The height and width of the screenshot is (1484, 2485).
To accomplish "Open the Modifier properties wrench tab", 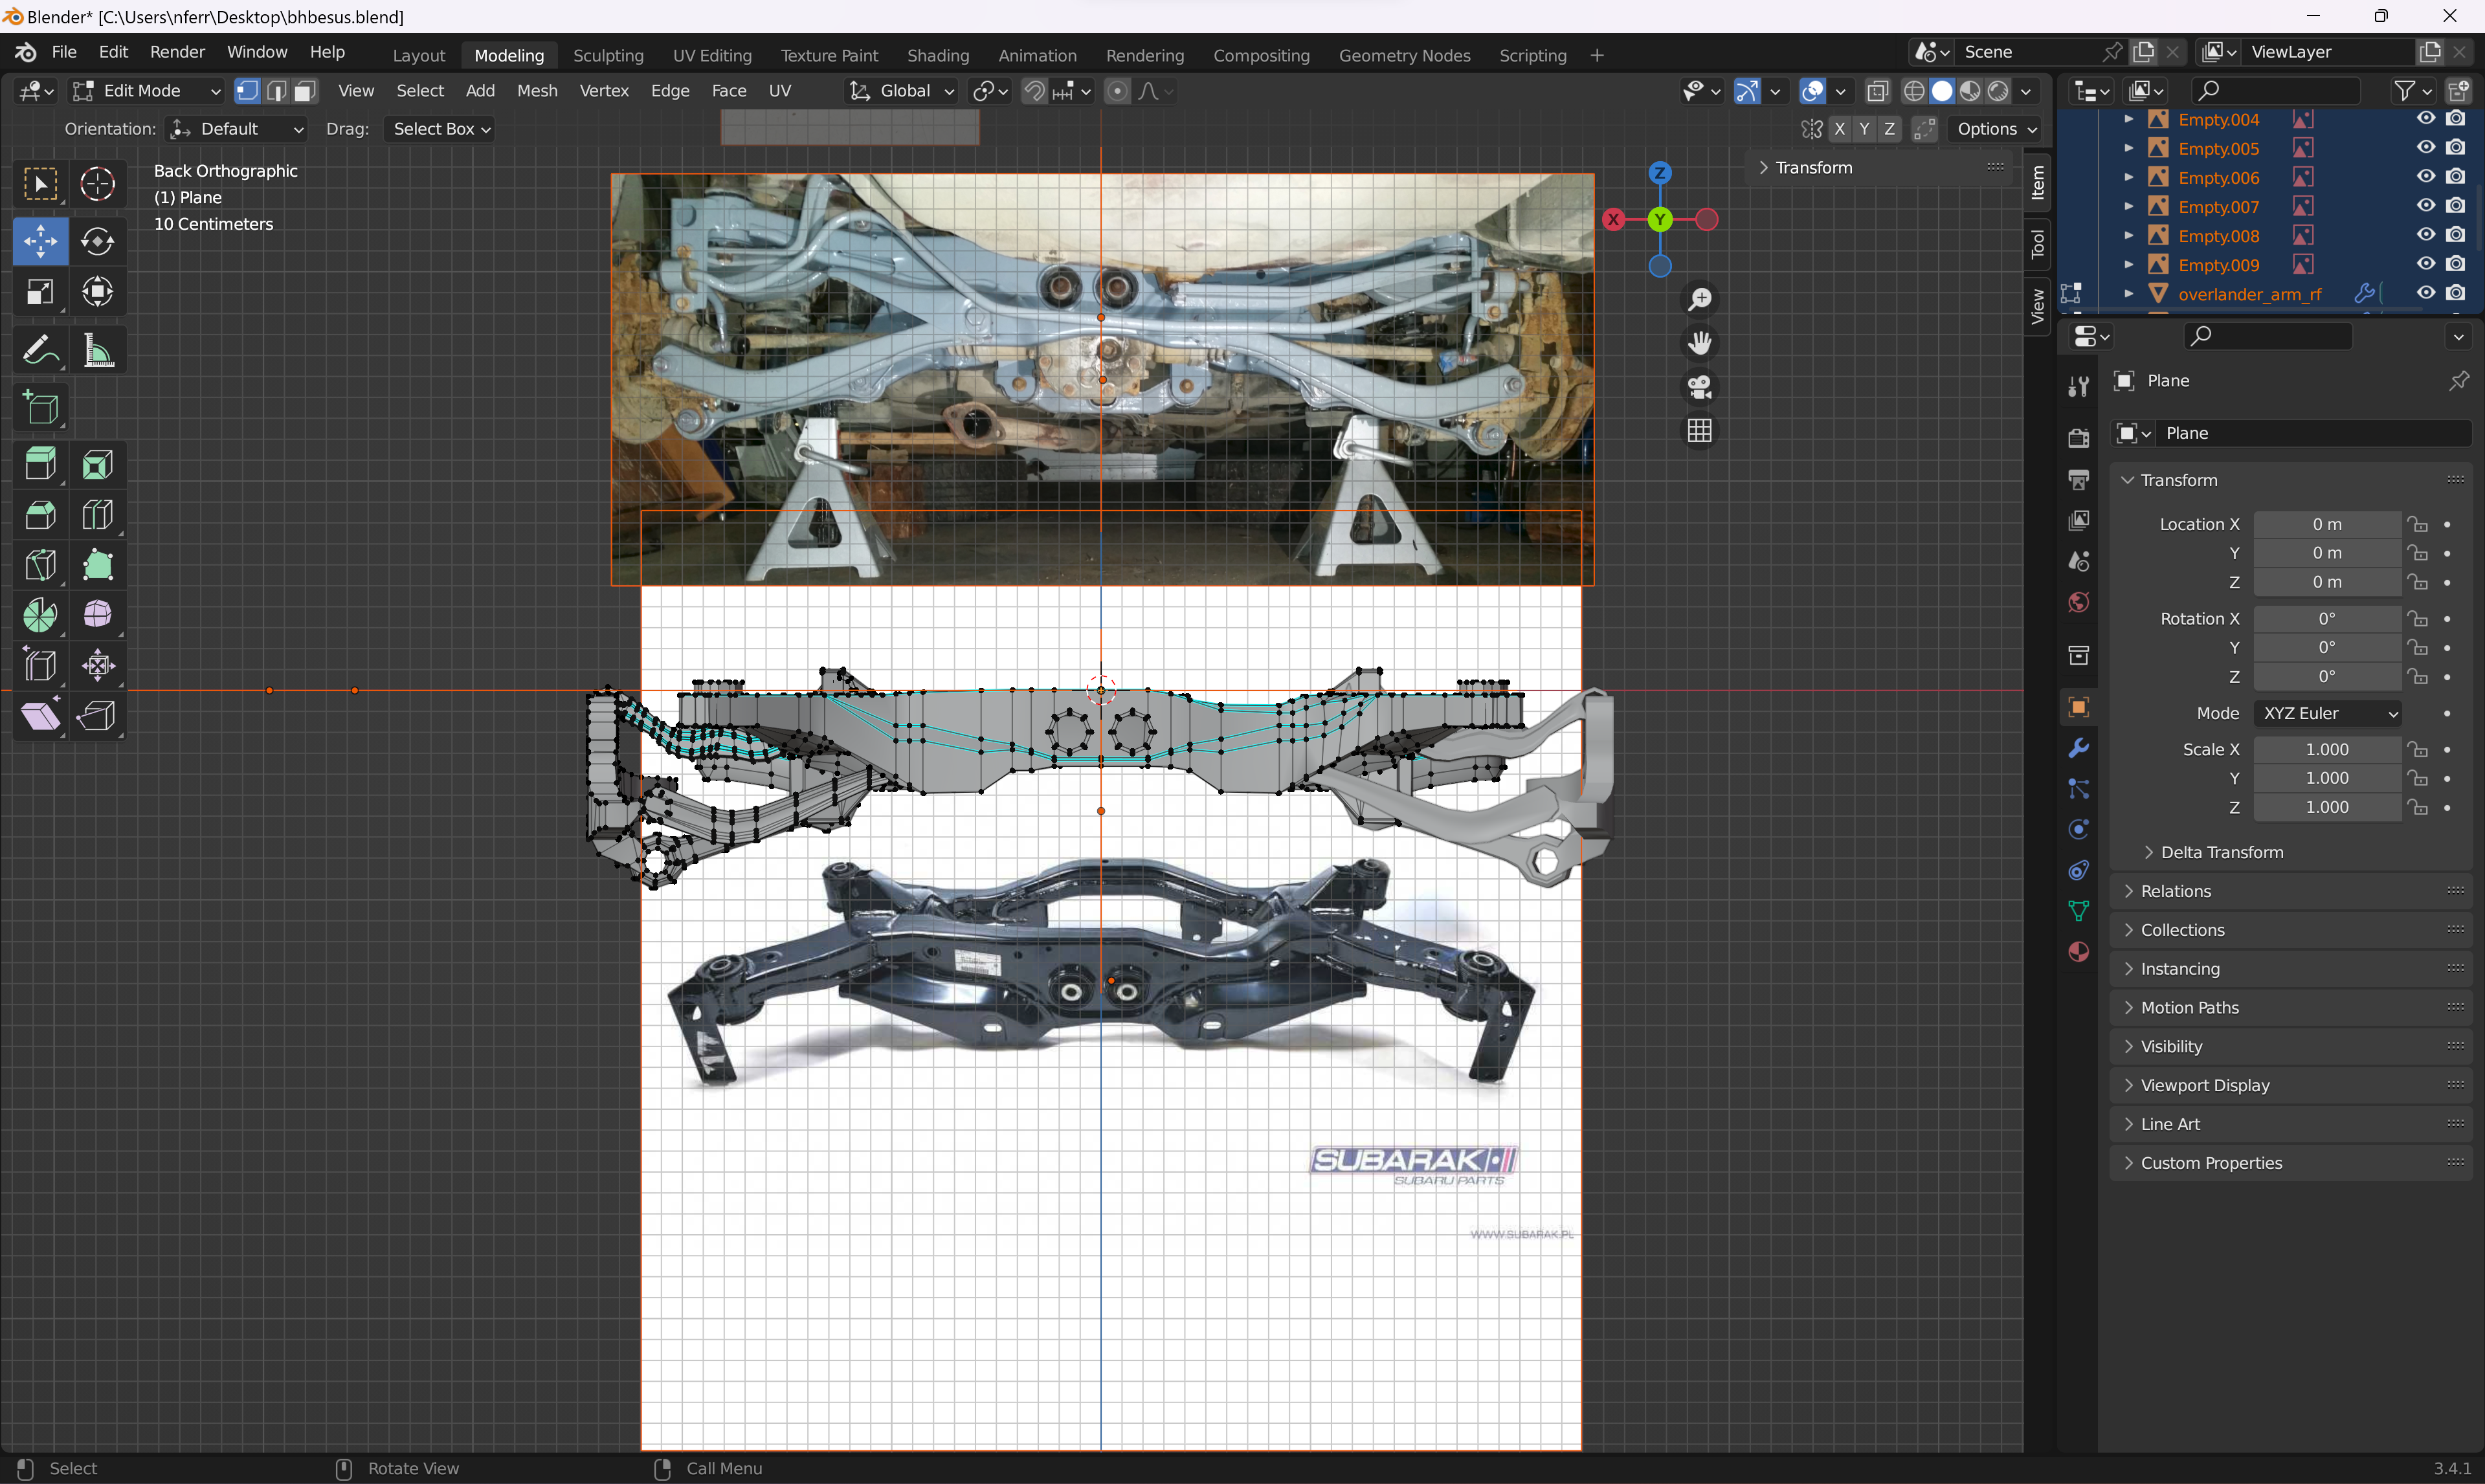I will tap(2078, 749).
